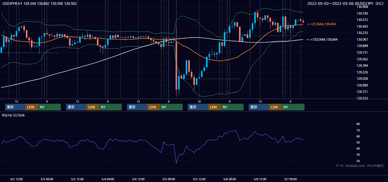Click price axis label 130.908
This screenshot has width=388, height=182.
(362, 7)
